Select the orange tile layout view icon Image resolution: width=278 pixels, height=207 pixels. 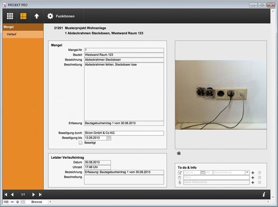point(23,16)
